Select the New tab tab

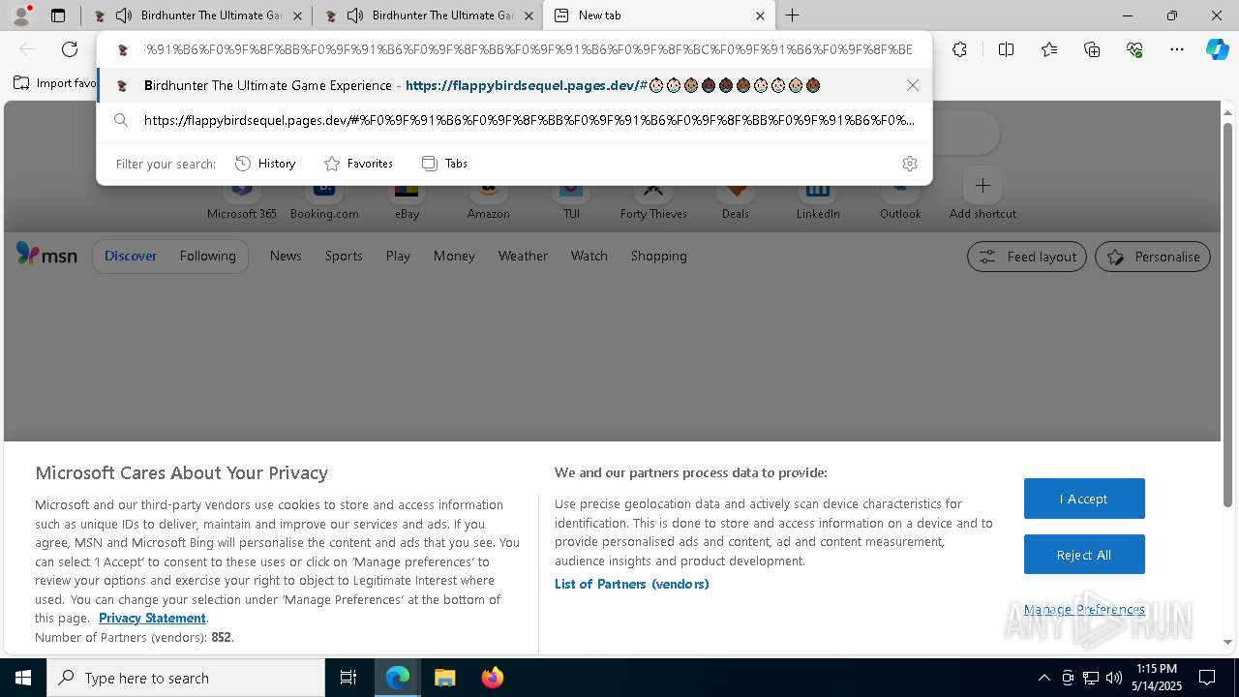tap(659, 15)
